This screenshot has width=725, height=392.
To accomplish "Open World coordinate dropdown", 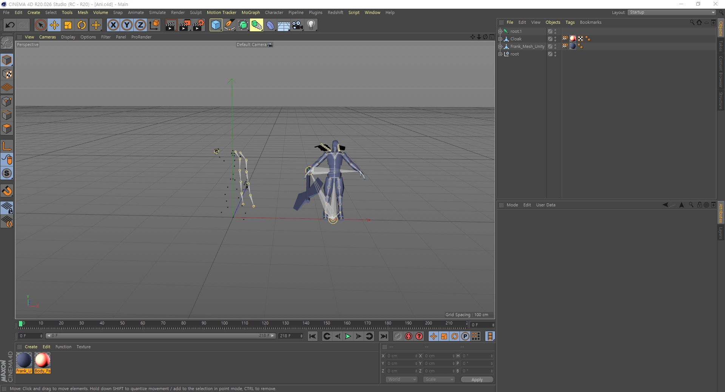I will click(x=401, y=380).
